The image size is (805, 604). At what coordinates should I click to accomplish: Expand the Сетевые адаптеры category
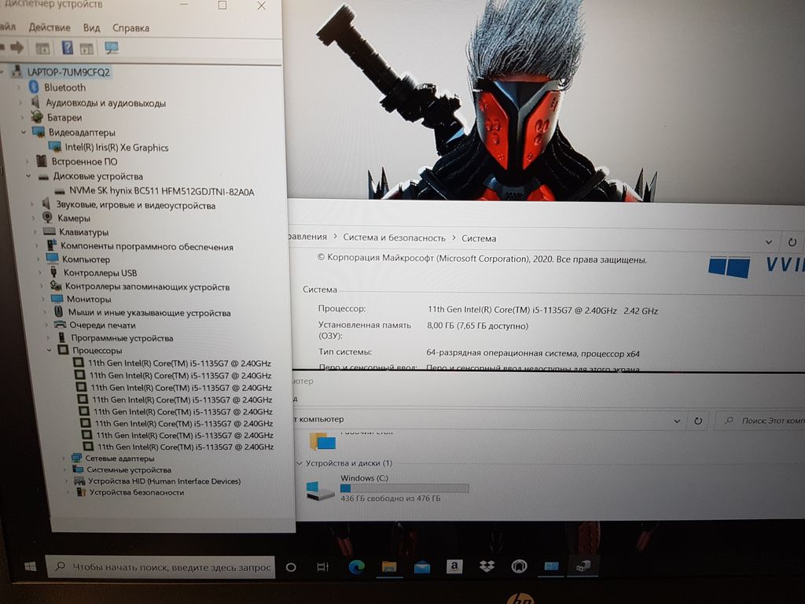coord(65,458)
